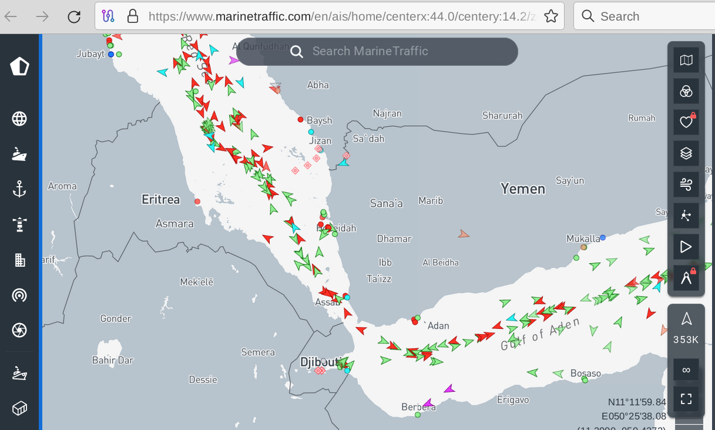
Task: Click the red port marker at Baysh
Action: 301,120
